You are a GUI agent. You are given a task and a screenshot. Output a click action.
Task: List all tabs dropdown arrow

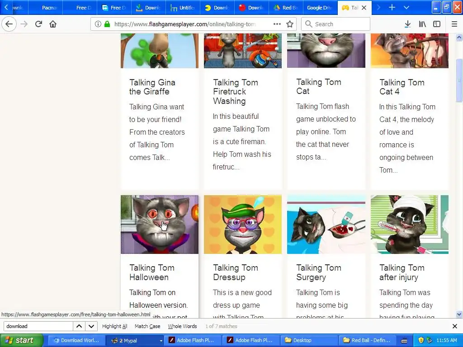pyautogui.click(x=406, y=8)
